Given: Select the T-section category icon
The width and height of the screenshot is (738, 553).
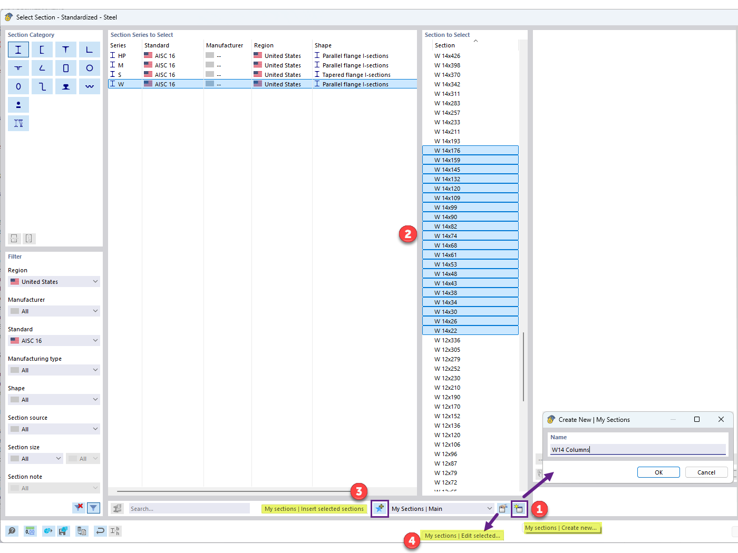Looking at the screenshot, I should tap(66, 50).
